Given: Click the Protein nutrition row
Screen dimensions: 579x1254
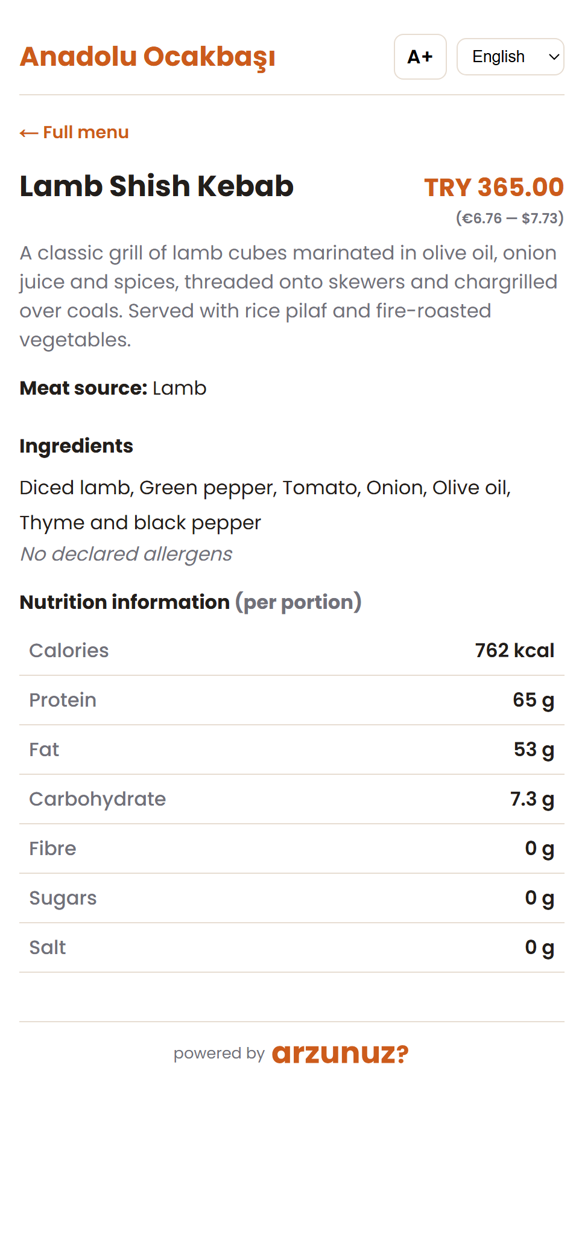Looking at the screenshot, I should (292, 700).
